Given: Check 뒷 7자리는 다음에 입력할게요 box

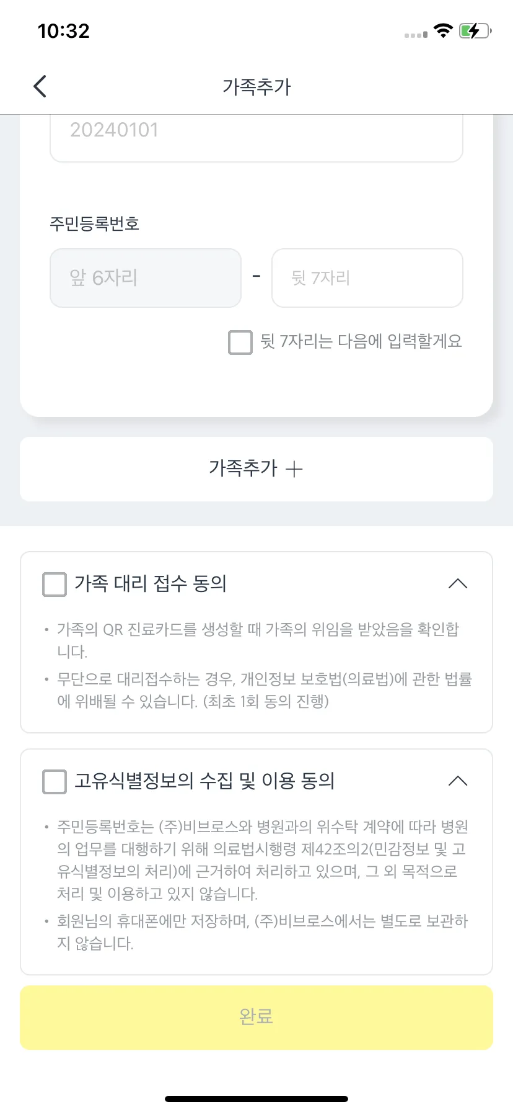Looking at the screenshot, I should 240,343.
